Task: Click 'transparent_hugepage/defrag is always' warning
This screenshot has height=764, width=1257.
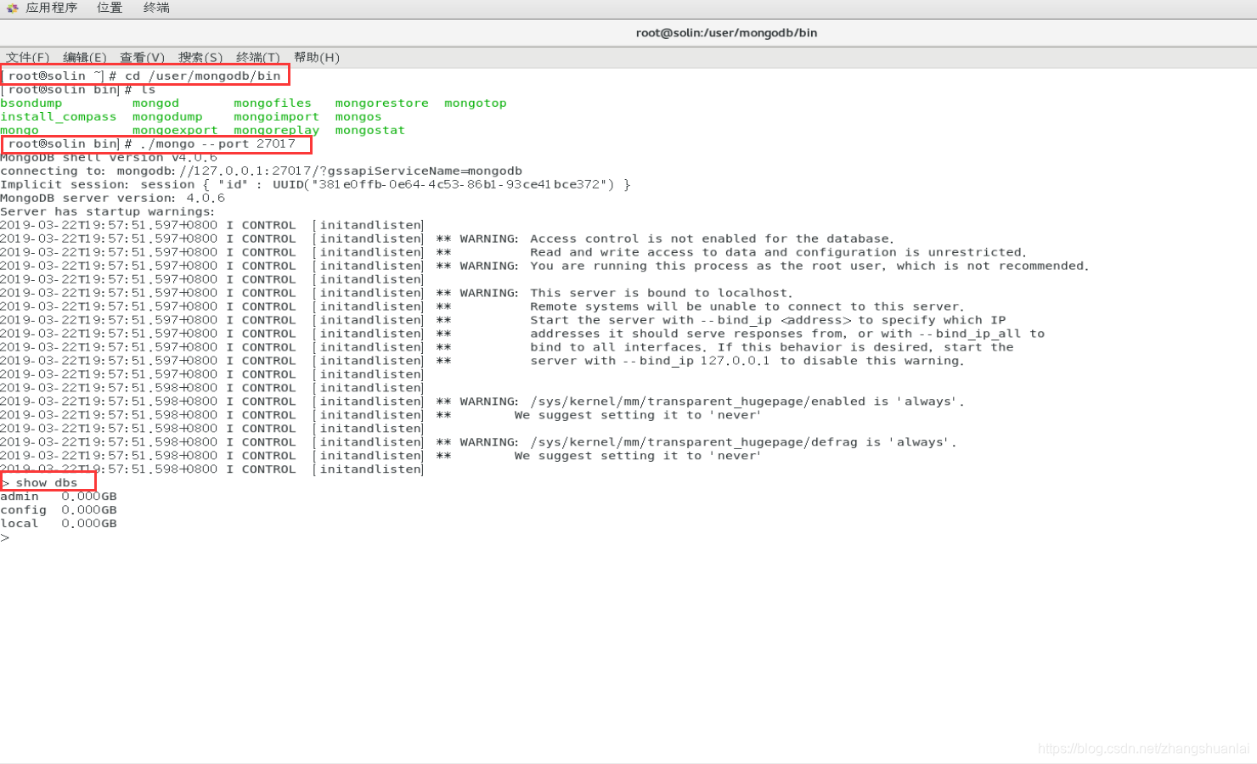Action: pos(743,442)
